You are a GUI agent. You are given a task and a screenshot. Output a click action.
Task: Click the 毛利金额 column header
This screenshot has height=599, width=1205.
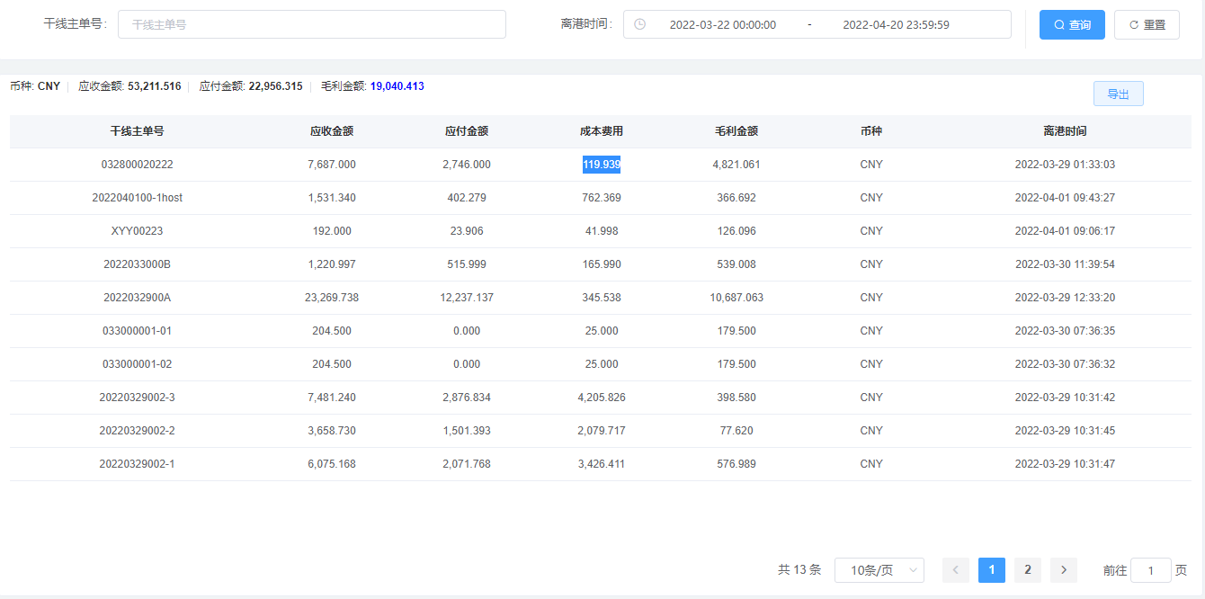coord(736,131)
